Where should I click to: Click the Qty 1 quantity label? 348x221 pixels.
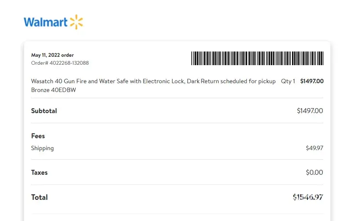click(288, 81)
